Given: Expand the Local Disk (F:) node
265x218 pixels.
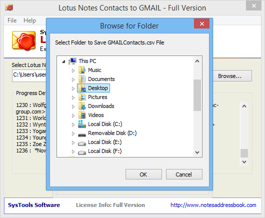Looking at the screenshot, I should (73, 151).
